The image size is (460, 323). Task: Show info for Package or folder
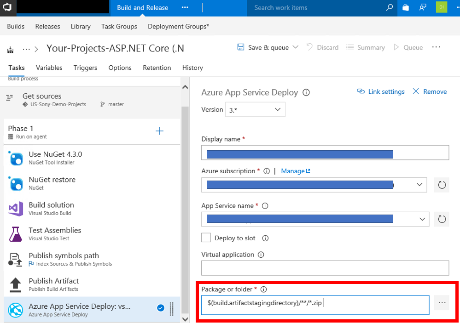coord(263,289)
